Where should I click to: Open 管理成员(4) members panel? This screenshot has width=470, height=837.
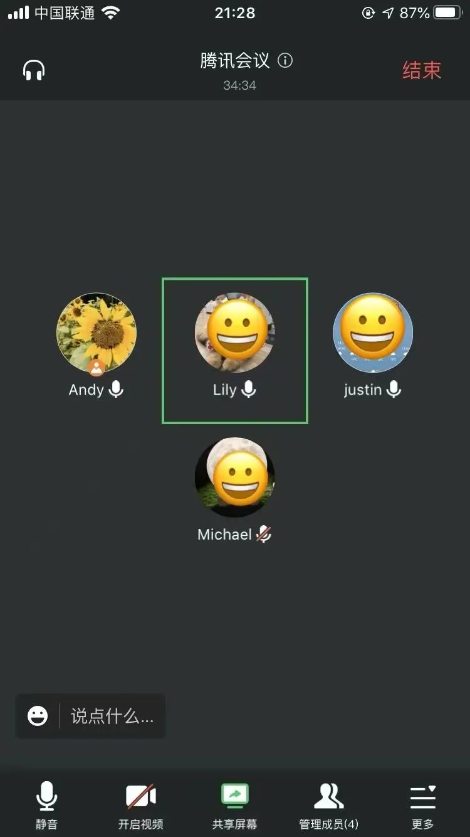[x=328, y=806]
